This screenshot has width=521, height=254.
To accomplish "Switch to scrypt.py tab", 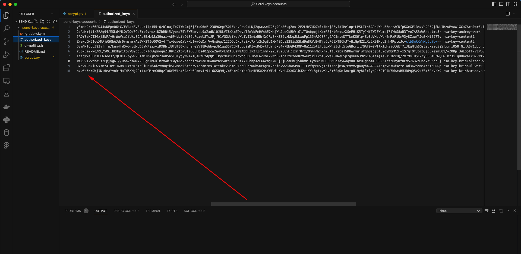I will [76, 14].
